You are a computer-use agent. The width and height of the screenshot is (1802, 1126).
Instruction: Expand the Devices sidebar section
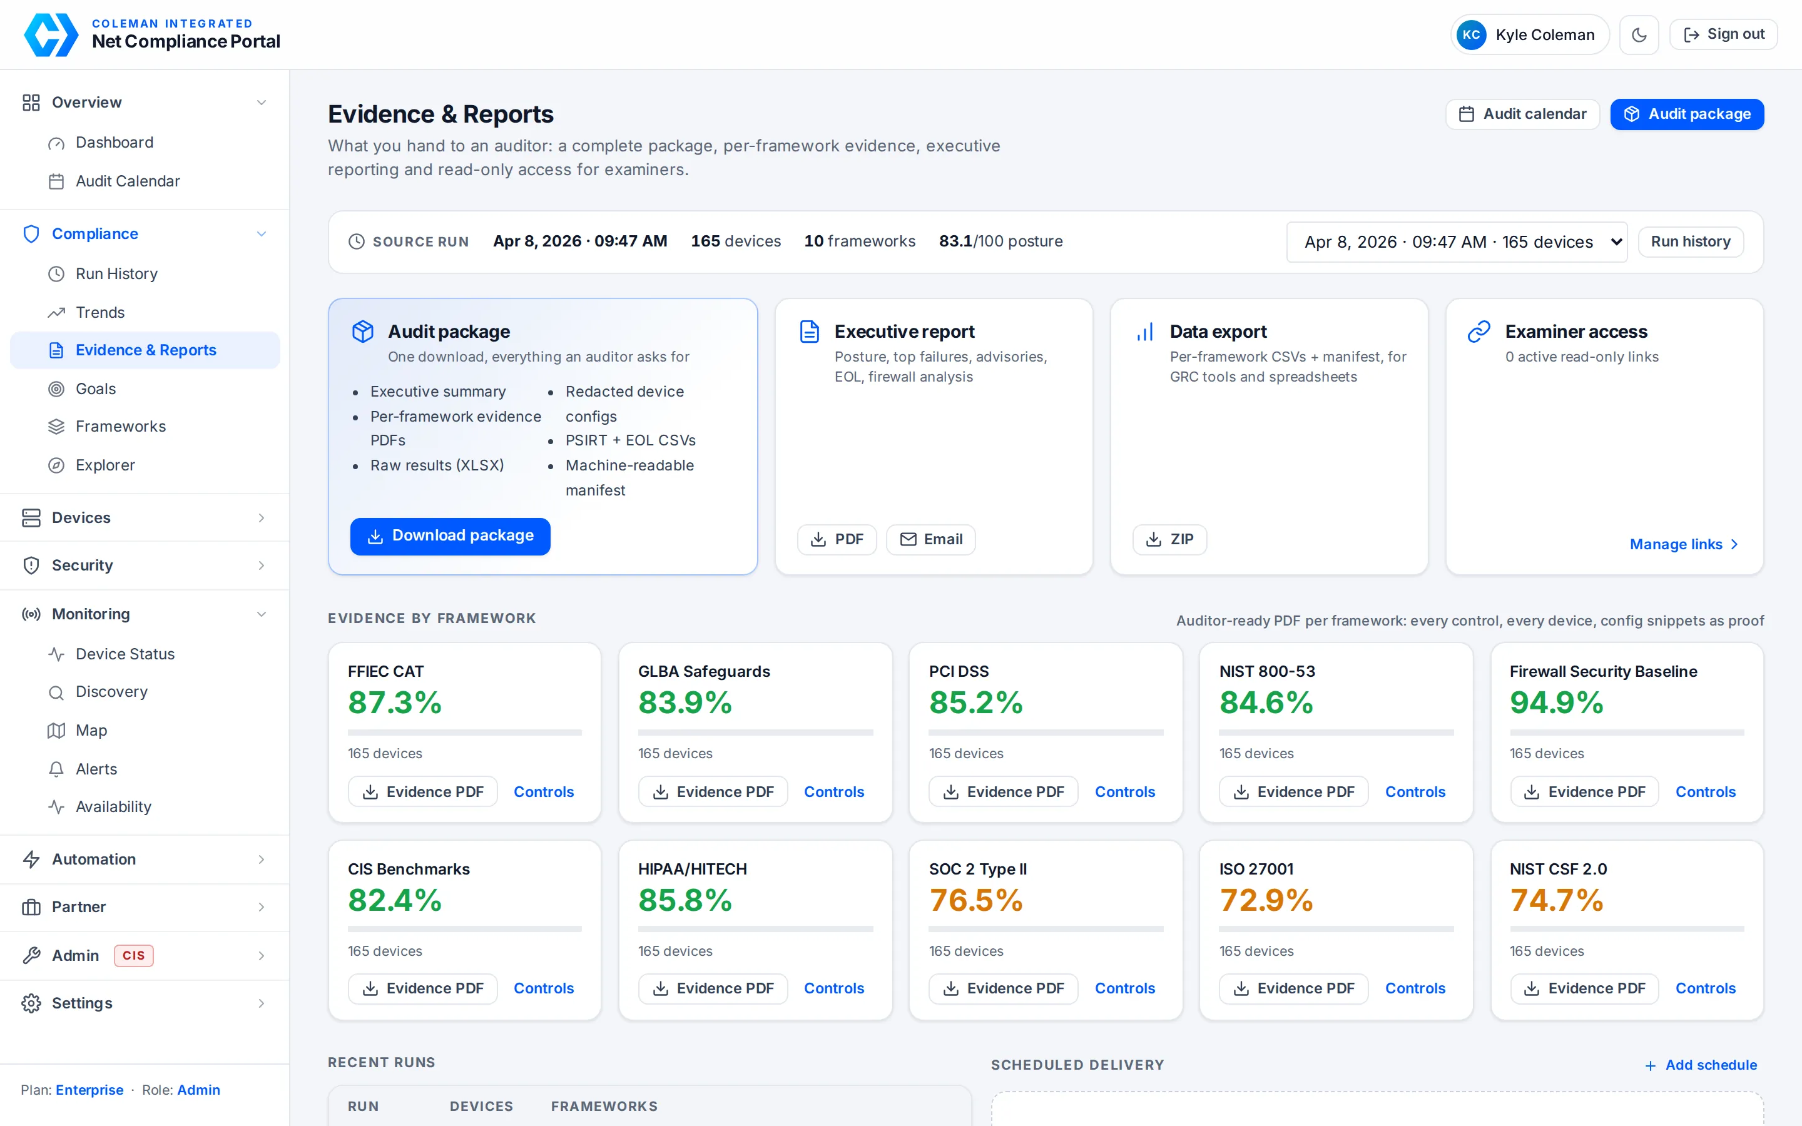point(145,517)
